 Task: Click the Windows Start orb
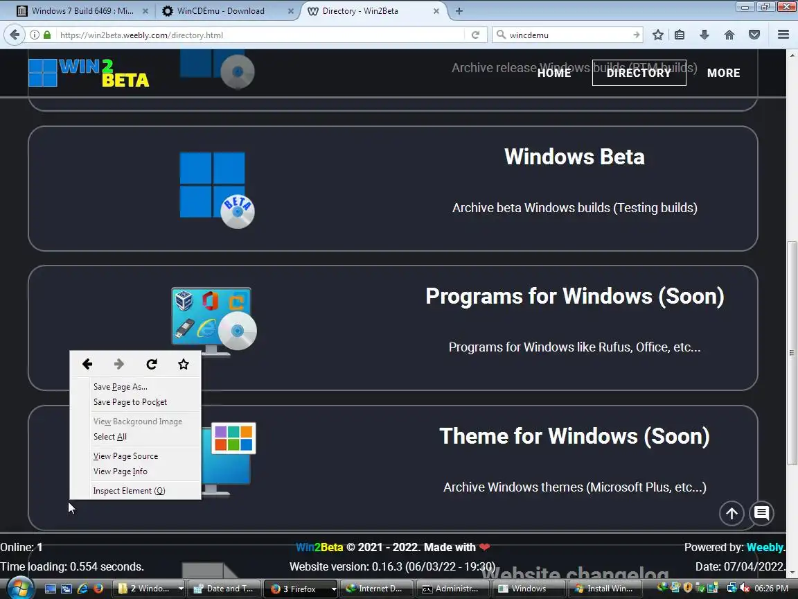pos(20,589)
